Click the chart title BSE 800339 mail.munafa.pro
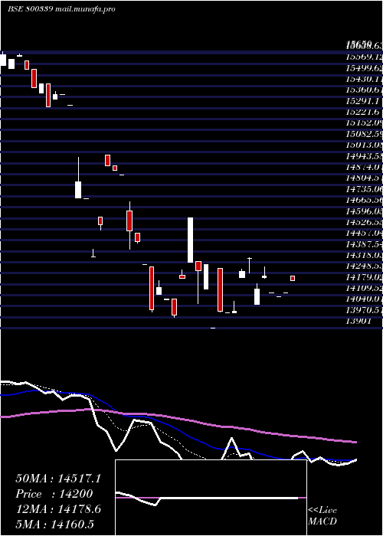This screenshot has height=536, width=383. (x=61, y=9)
